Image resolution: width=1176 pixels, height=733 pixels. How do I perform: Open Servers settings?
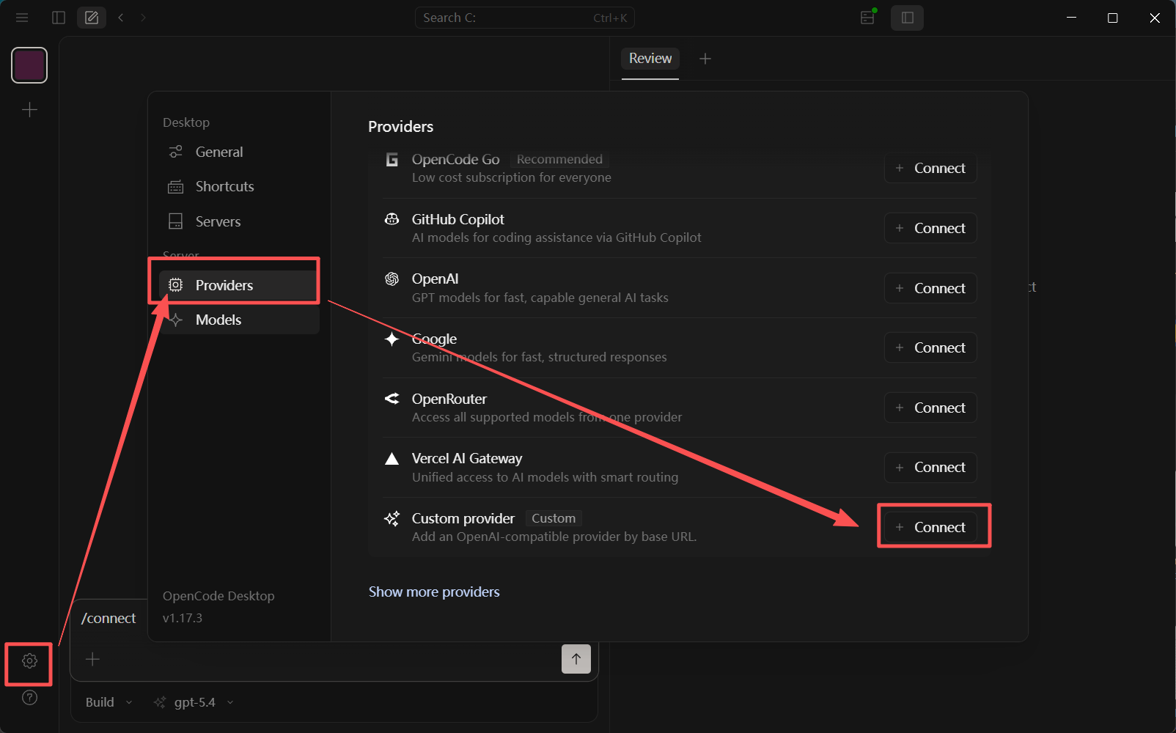239,221
